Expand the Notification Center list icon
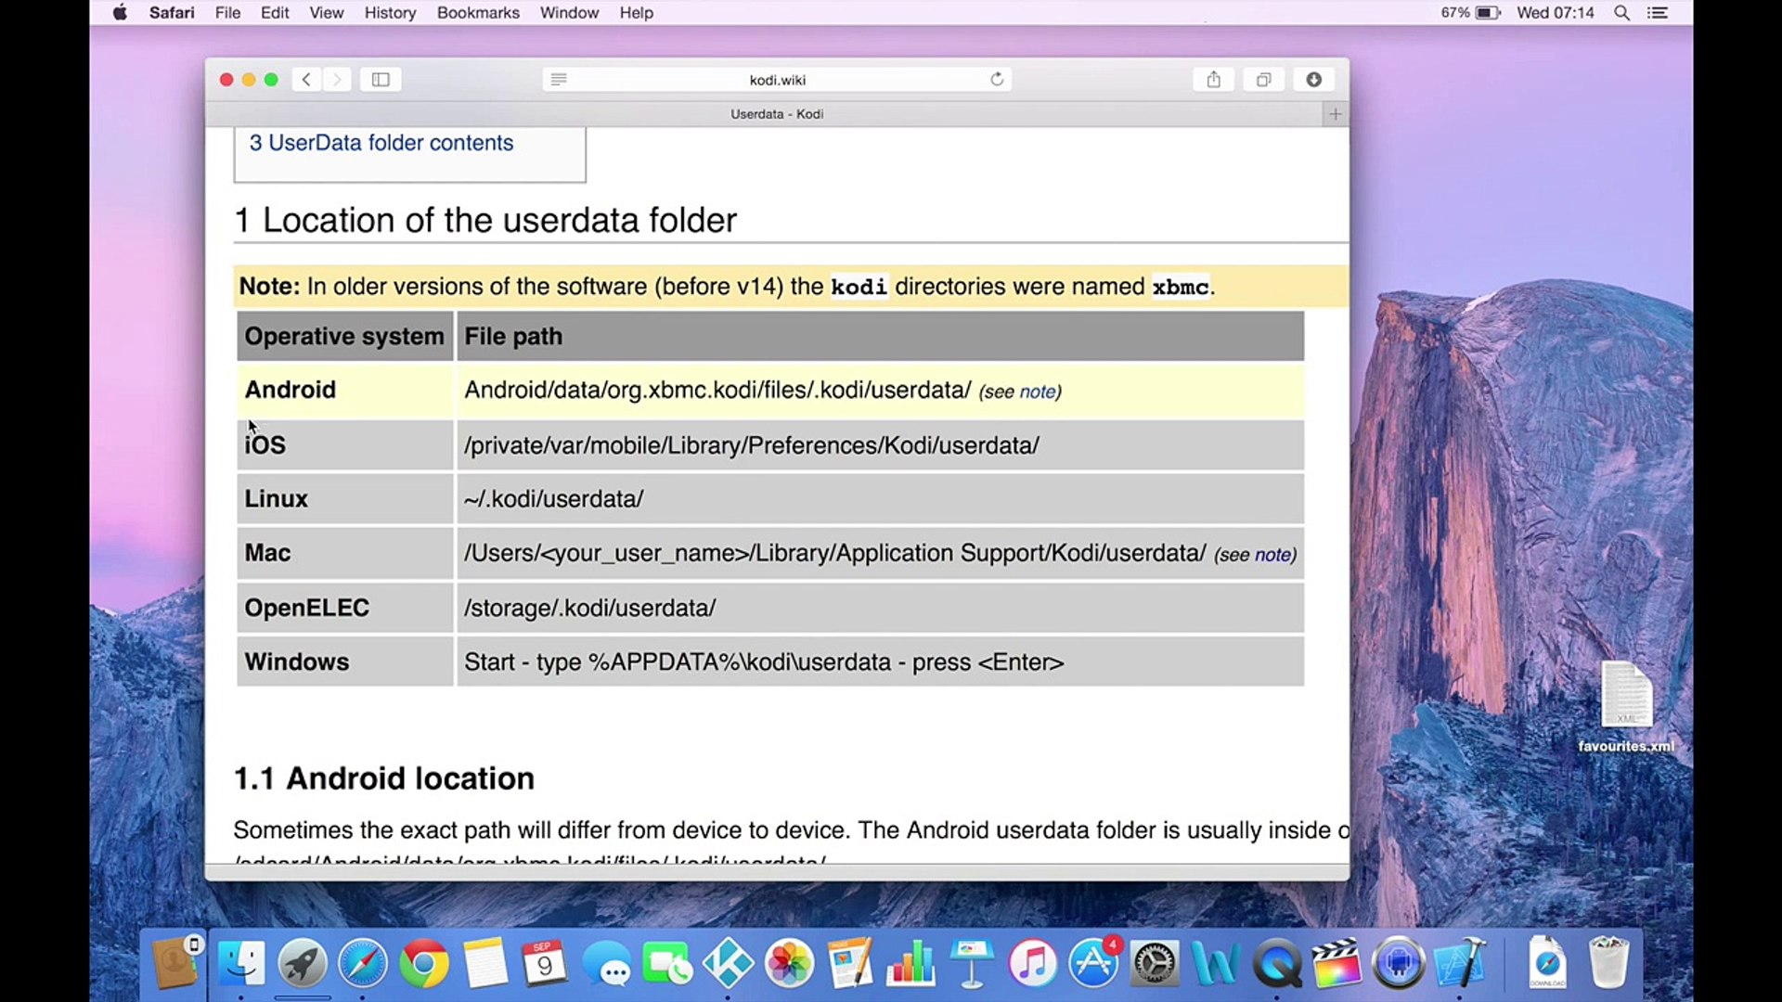This screenshot has height=1002, width=1782. [x=1658, y=13]
